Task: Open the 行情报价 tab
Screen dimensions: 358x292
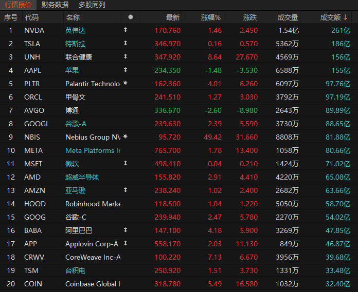Action: tap(18, 5)
